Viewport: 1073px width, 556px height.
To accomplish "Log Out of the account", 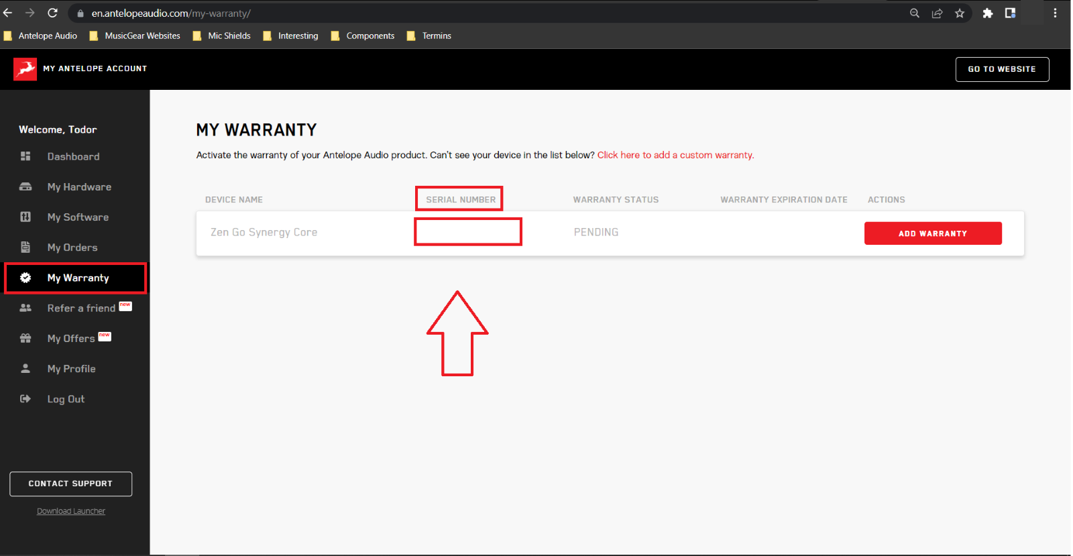I will pyautogui.click(x=66, y=398).
